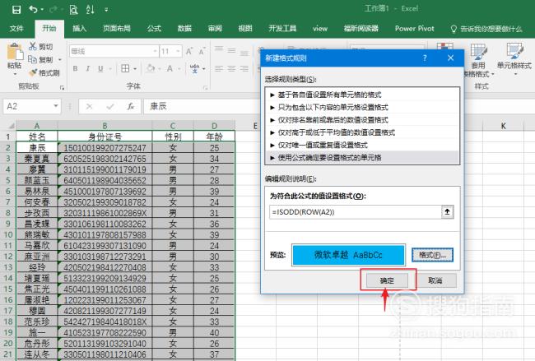The height and width of the screenshot is (361, 535).
Task: Select rule type 基于各自值设置所有单元格的格式
Action: [362, 95]
